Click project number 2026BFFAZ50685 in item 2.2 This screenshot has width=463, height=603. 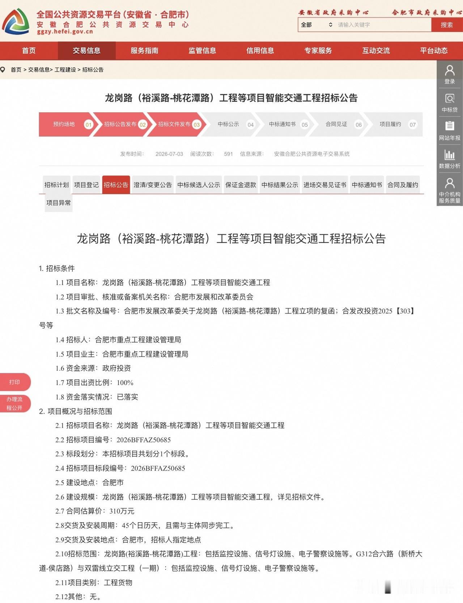click(144, 440)
